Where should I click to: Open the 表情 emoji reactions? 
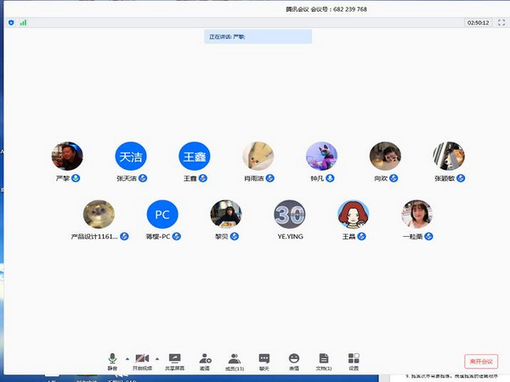(294, 361)
